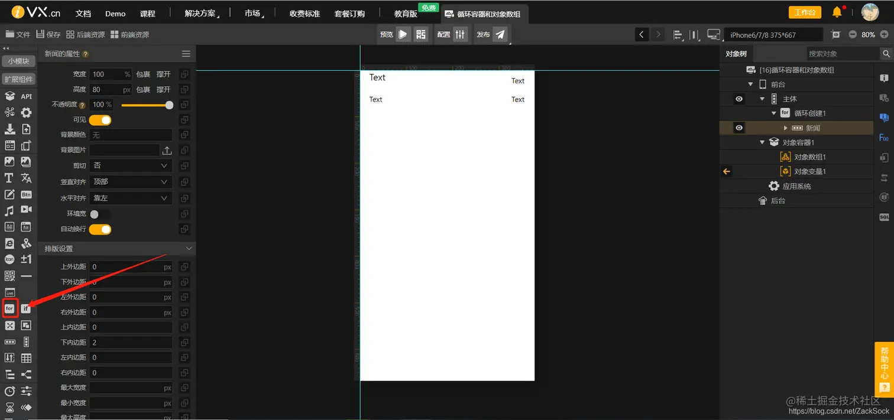This screenshot has width=894, height=420.
Task: Click the zoom in plus icon
Action: (x=885, y=34)
